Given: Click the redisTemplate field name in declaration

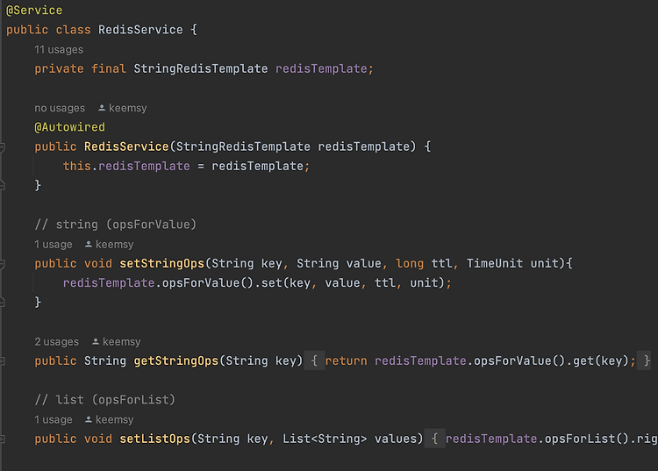Looking at the screenshot, I should pyautogui.click(x=321, y=68).
